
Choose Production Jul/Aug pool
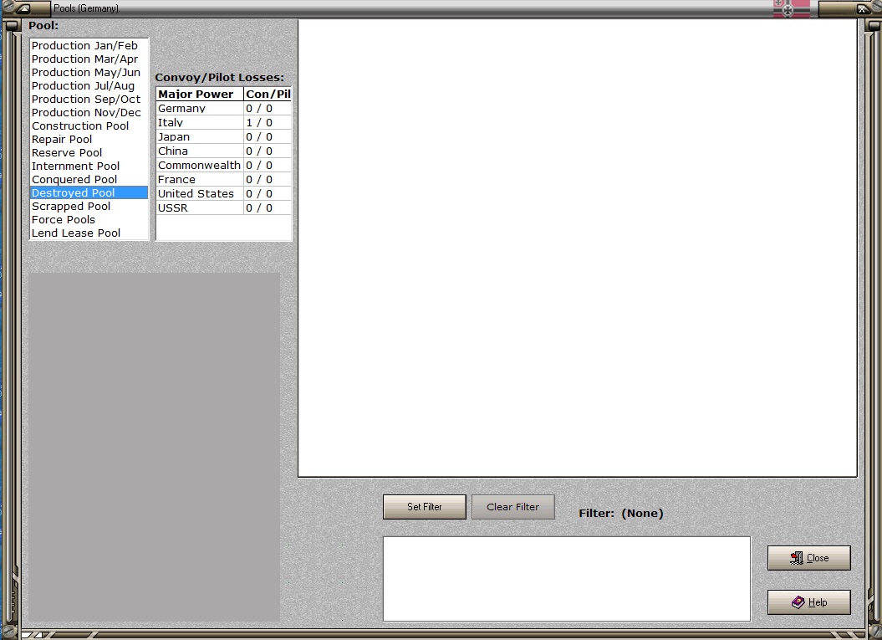coord(89,86)
